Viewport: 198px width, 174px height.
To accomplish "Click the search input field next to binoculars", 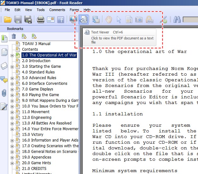I will click(x=190, y=20).
